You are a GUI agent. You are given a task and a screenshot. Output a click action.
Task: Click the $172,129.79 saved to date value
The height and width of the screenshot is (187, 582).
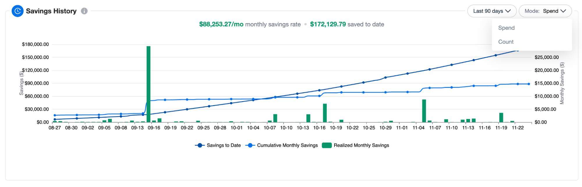tap(328, 24)
